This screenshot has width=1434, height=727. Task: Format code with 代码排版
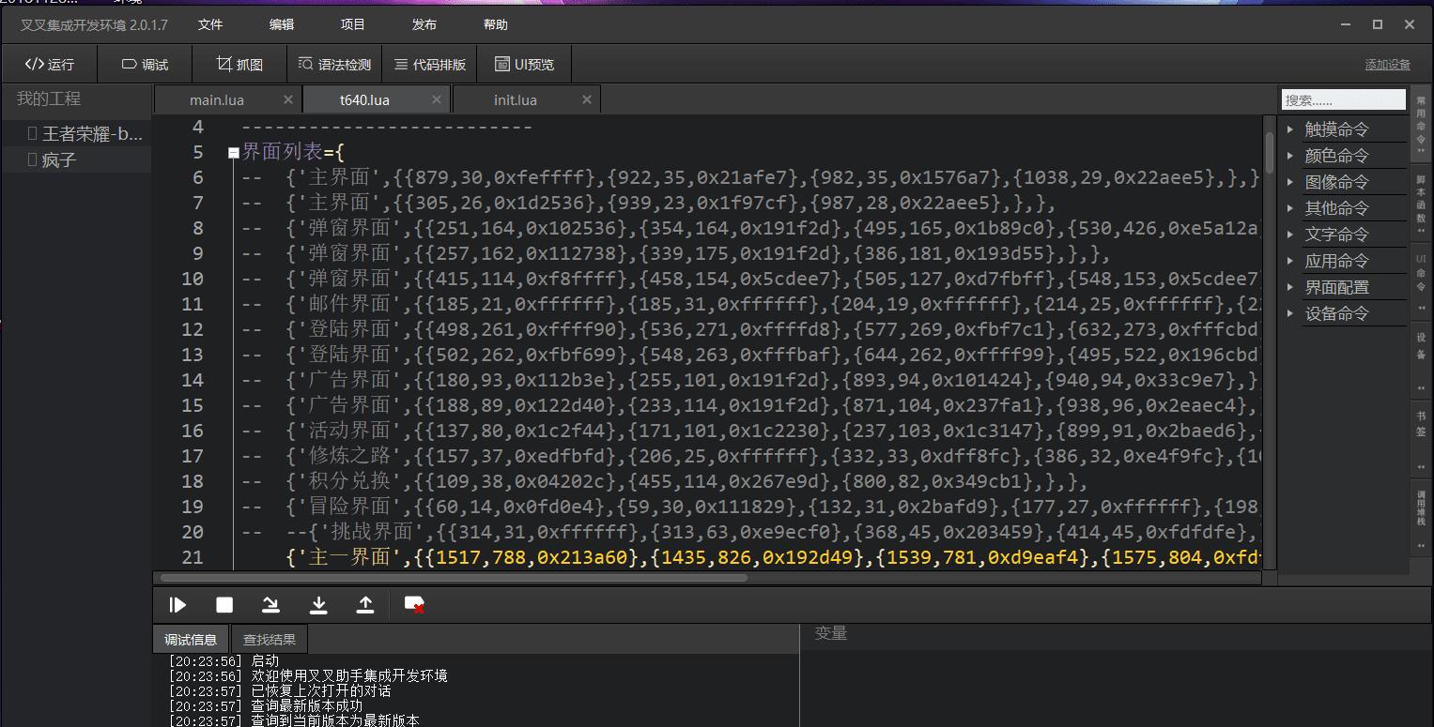tap(430, 65)
